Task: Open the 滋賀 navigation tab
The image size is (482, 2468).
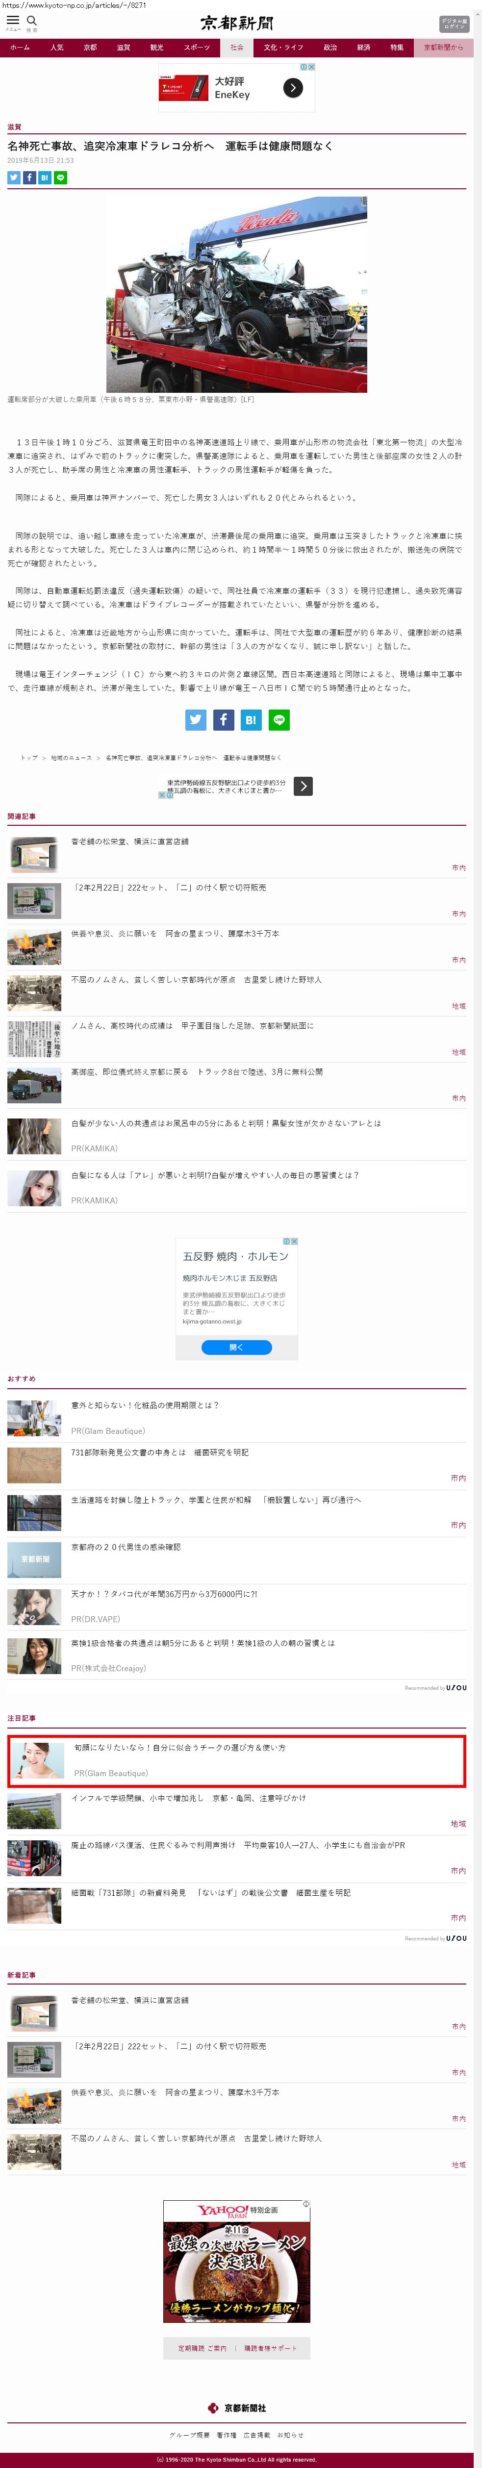Action: [123, 47]
